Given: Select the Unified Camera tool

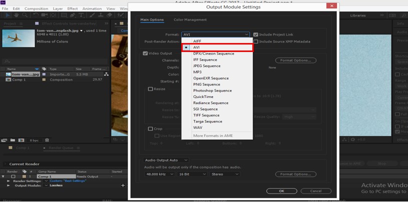Looking at the screenshot, I should (x=44, y=15).
